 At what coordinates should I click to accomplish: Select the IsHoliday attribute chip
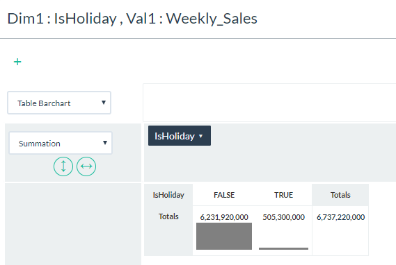(x=180, y=136)
